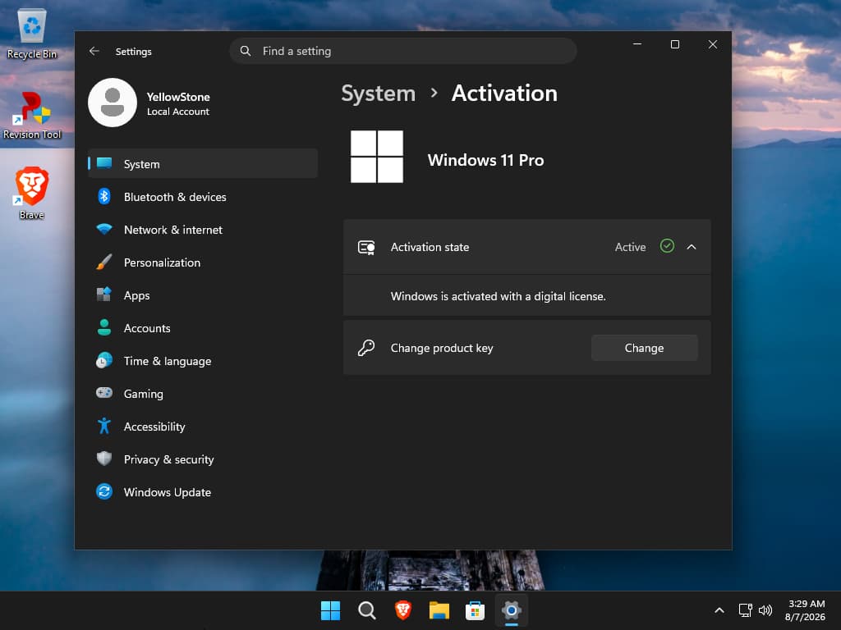Click the volume speaker icon in the tray
Image resolution: width=841 pixels, height=630 pixels.
765,610
